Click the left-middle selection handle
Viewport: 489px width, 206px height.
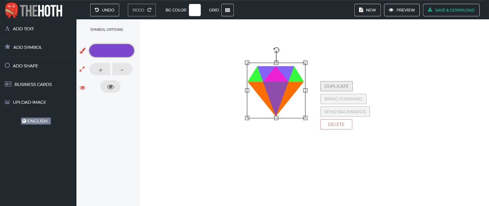pyautogui.click(x=247, y=90)
